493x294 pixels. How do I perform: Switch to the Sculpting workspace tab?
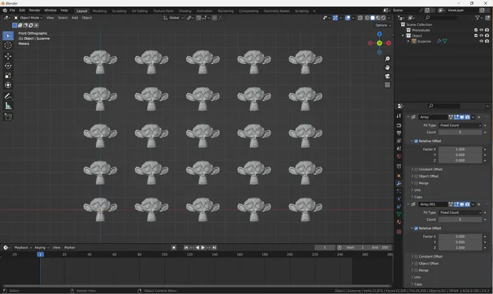tap(119, 11)
